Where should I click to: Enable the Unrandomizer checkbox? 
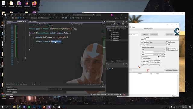pyautogui.click(x=167, y=48)
